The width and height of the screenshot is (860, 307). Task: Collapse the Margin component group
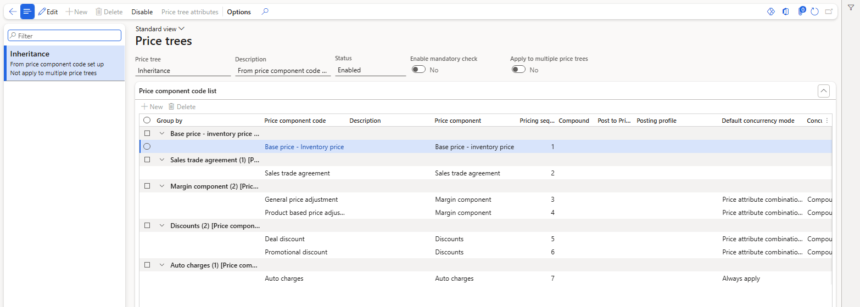pyautogui.click(x=162, y=186)
